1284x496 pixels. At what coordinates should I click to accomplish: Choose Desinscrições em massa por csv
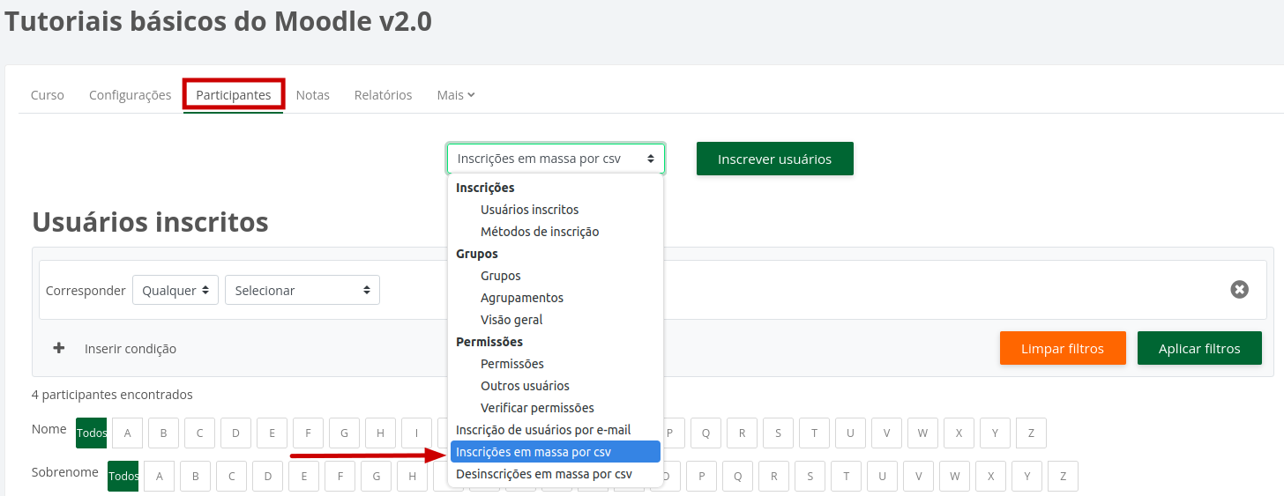pyautogui.click(x=543, y=474)
